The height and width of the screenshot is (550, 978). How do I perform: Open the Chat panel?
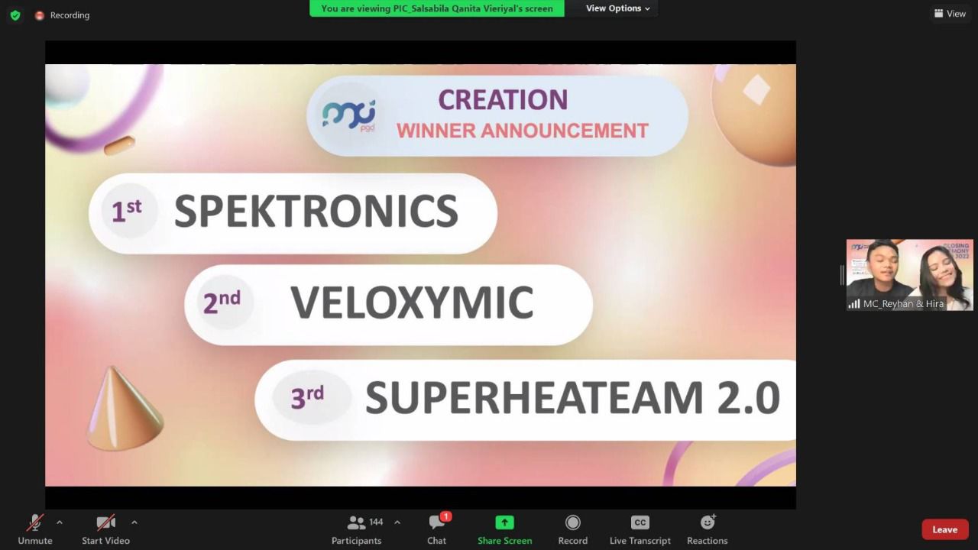coord(437,529)
